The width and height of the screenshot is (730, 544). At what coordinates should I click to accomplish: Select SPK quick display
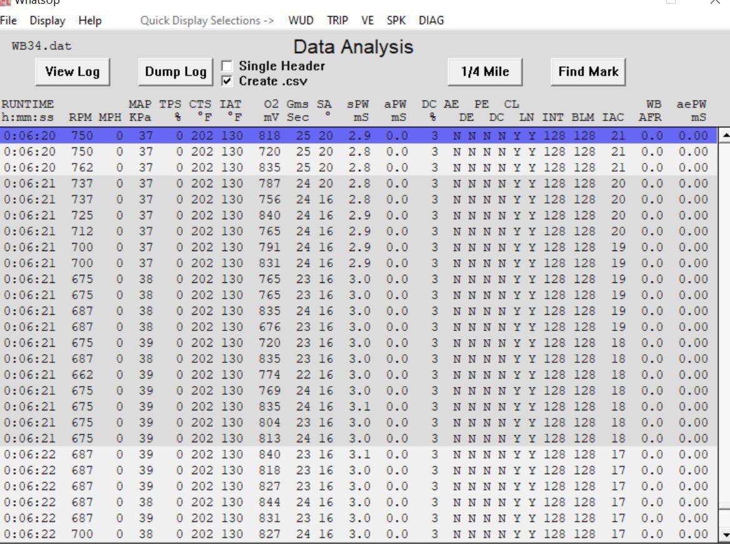tap(396, 21)
